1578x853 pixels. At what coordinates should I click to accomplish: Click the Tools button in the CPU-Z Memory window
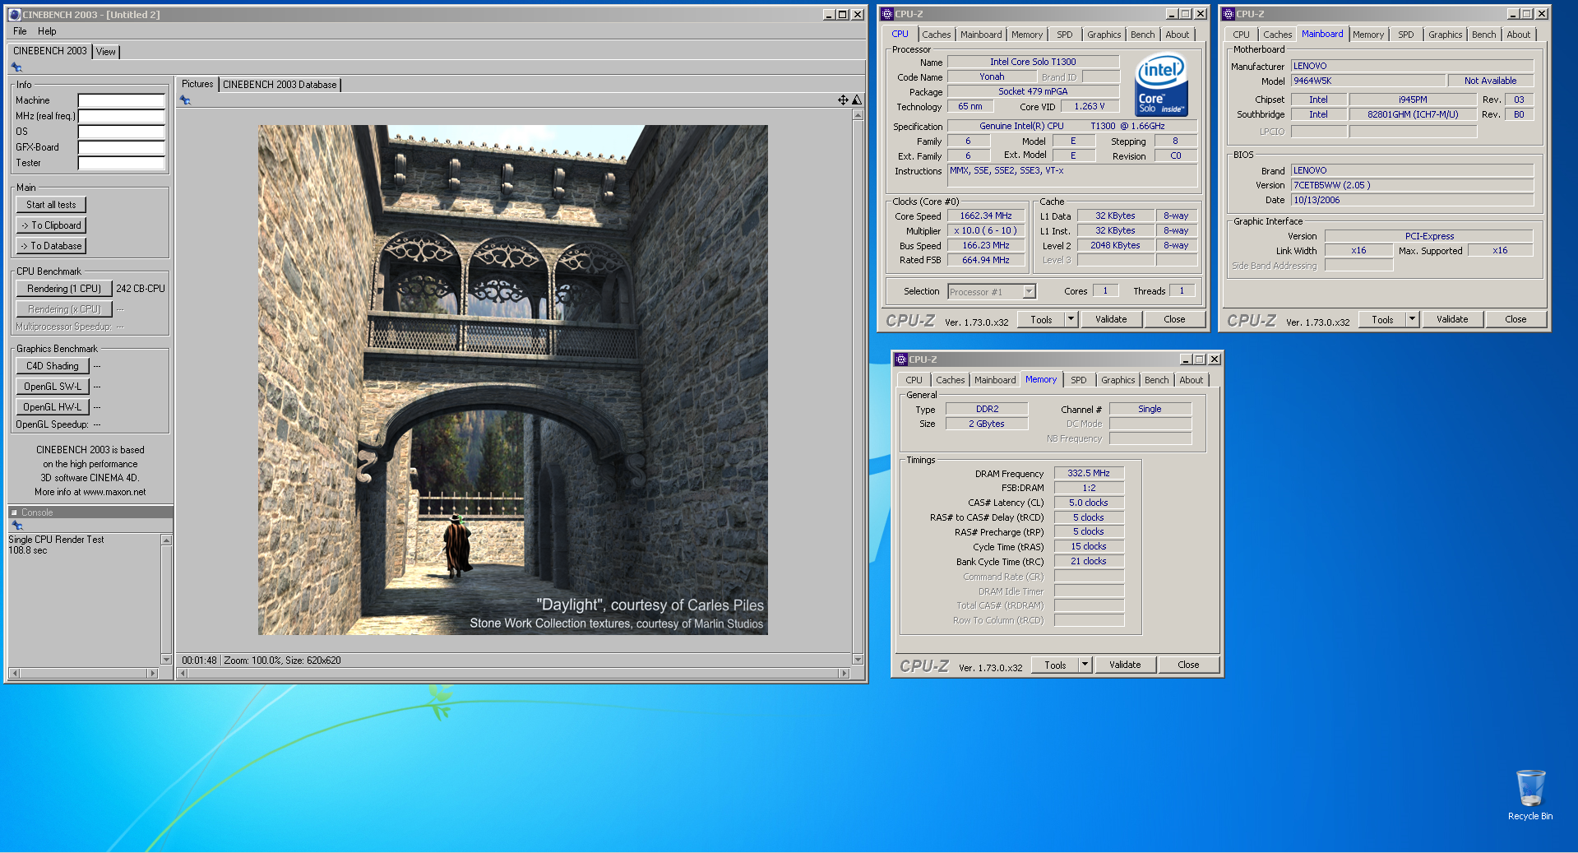tap(1055, 665)
